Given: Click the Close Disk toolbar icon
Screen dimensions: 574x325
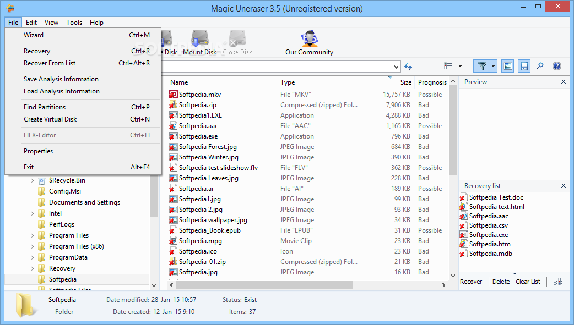Looking at the screenshot, I should point(237,38).
